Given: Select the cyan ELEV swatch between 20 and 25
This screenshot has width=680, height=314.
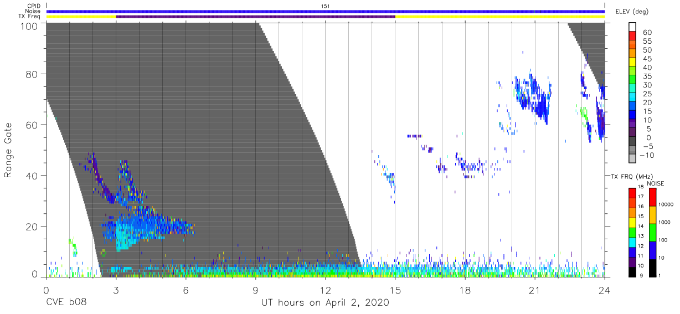Looking at the screenshot, I should (632, 98).
